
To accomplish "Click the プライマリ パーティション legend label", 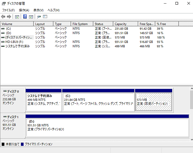I will click(x=38, y=144).
